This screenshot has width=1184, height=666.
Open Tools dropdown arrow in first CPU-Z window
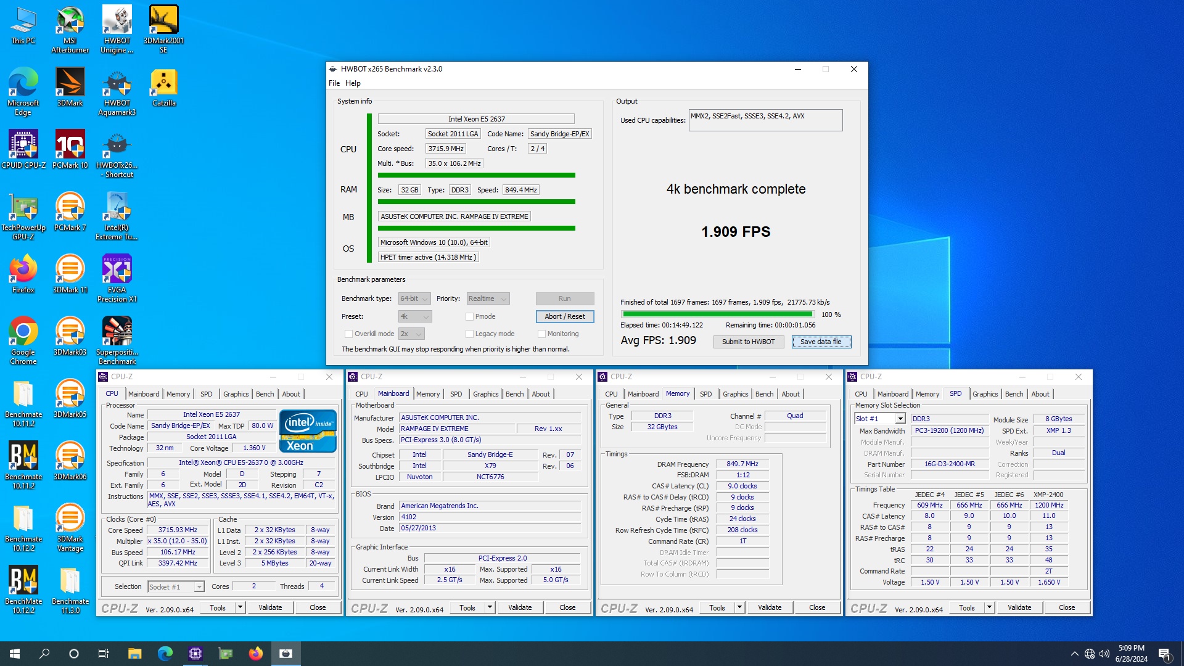tap(240, 607)
